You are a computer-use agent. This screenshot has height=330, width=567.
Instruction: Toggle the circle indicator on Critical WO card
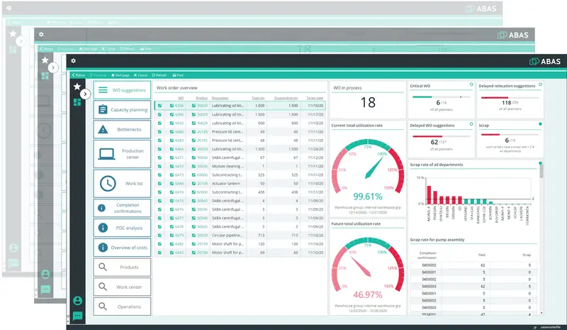point(471,84)
